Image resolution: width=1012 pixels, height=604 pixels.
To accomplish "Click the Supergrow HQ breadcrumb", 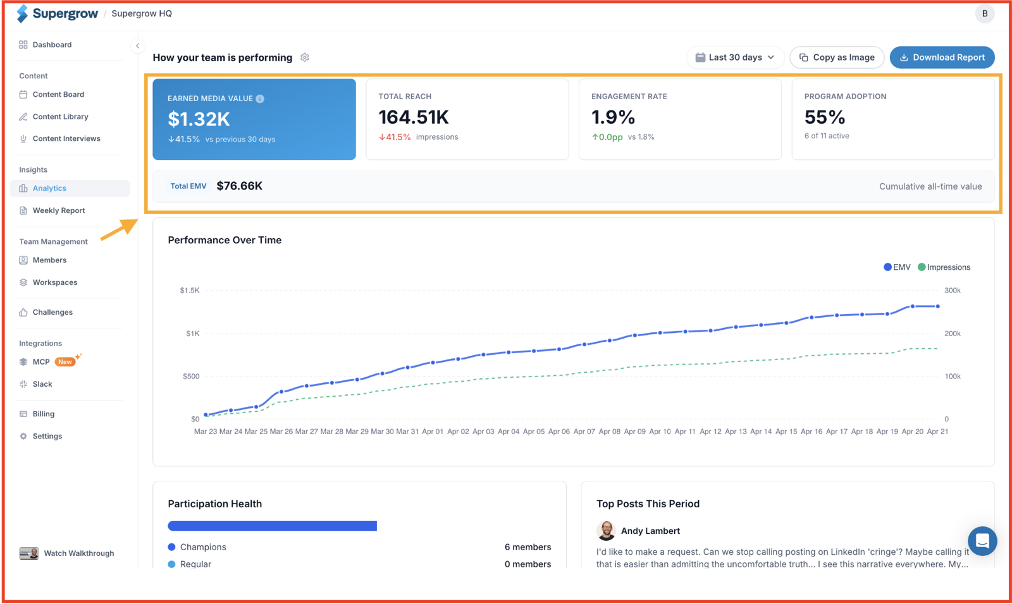I will click(142, 14).
